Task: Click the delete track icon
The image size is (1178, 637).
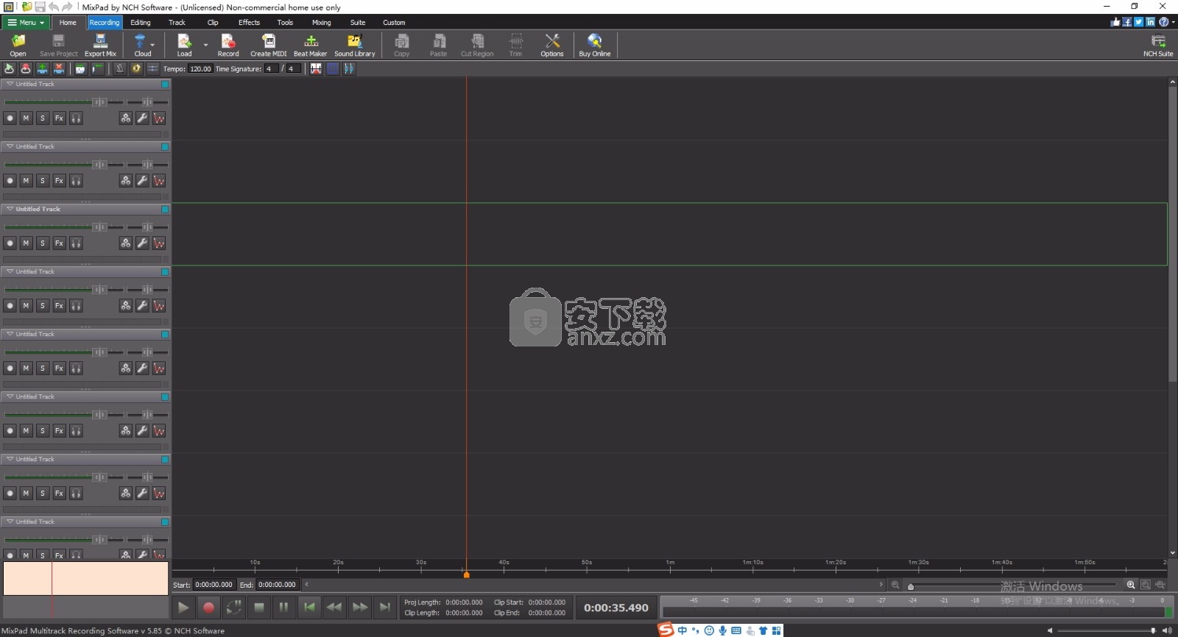Action: point(59,68)
